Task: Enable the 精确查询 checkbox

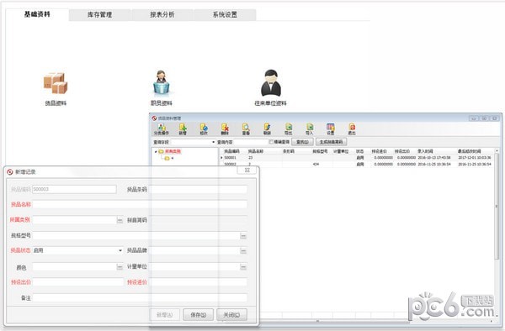Action: [271, 142]
